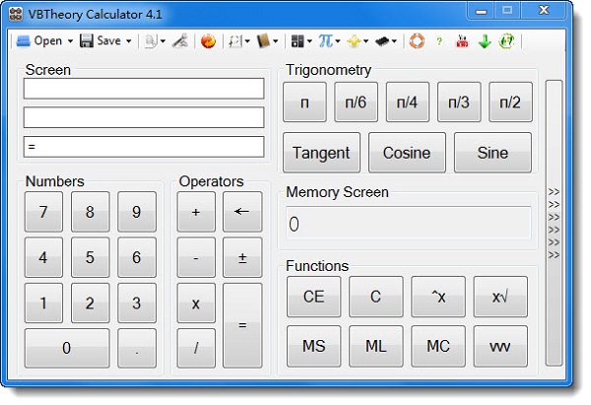Click the dashed-frame resize toolbar icon
The height and width of the screenshot is (405, 591).
click(235, 41)
